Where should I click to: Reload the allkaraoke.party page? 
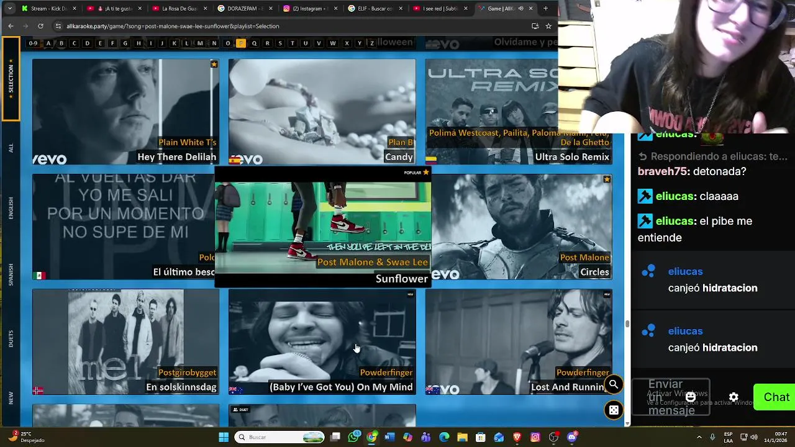40,26
